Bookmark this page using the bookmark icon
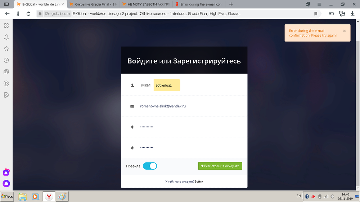Viewport: 360px width, 202px height. tap(316, 14)
